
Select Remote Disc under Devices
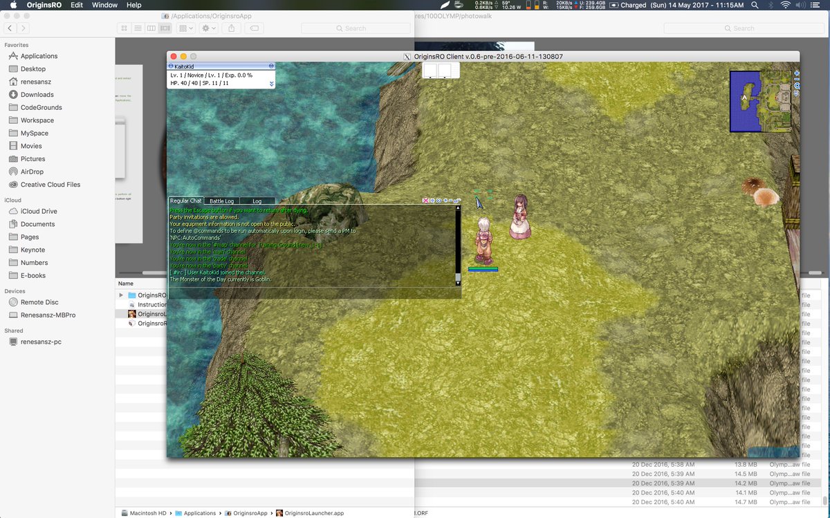pyautogui.click(x=39, y=302)
